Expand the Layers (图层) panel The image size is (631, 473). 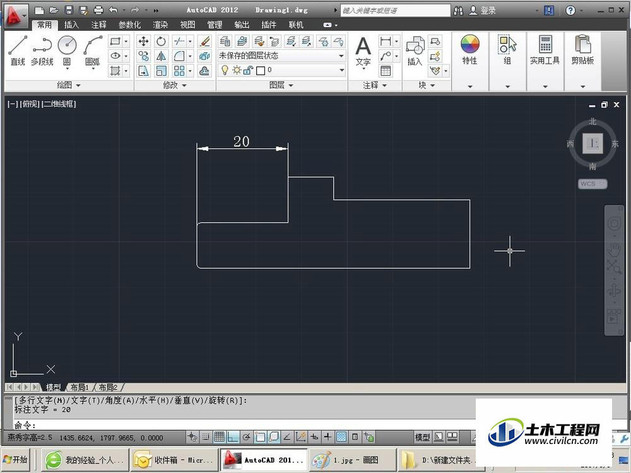click(281, 85)
